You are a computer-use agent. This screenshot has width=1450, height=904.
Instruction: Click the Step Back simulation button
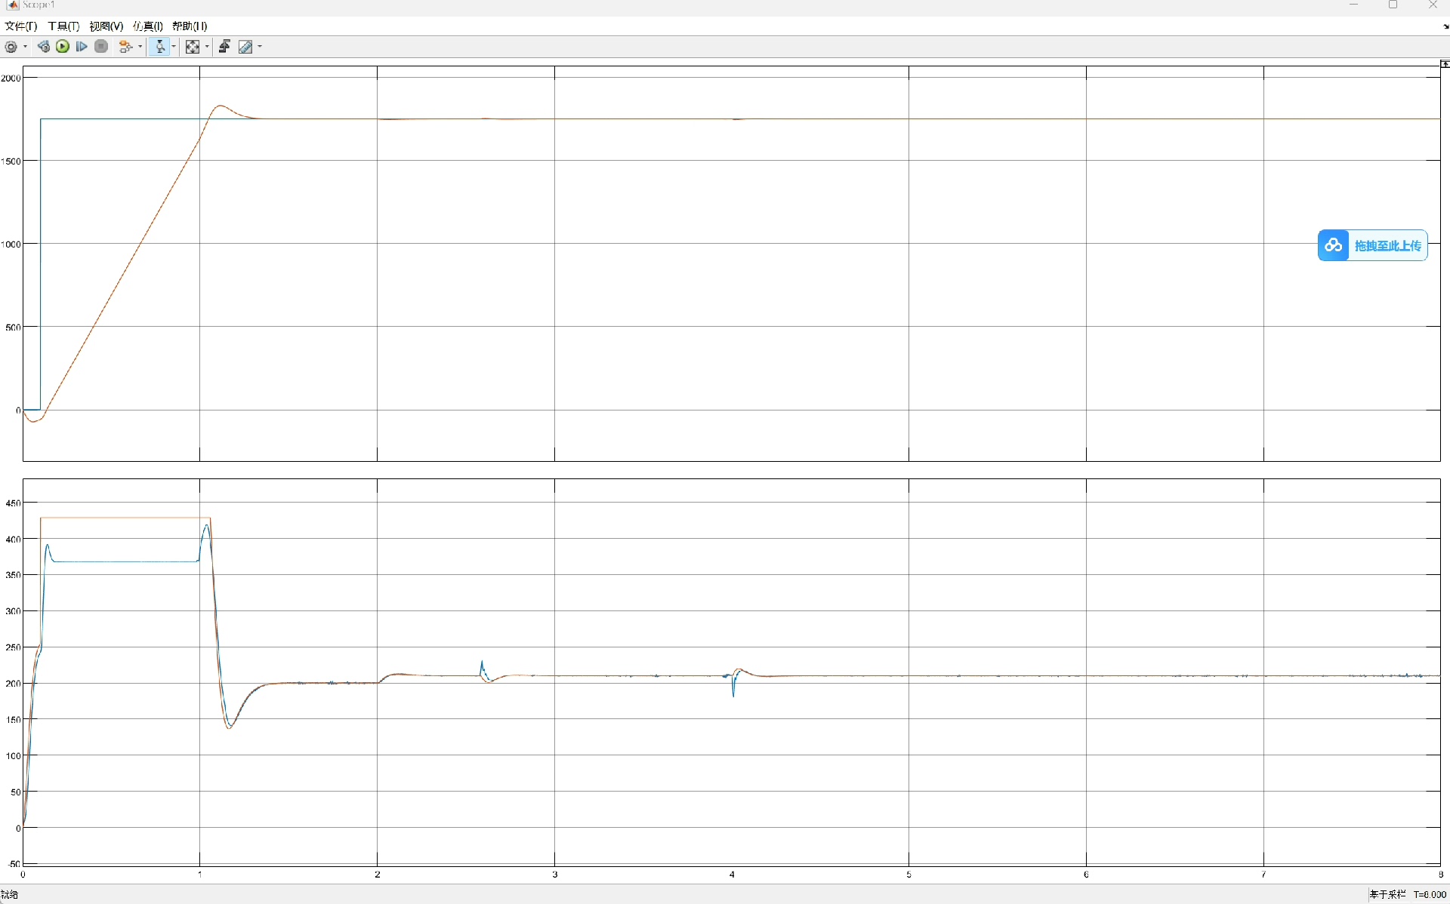[x=44, y=47]
